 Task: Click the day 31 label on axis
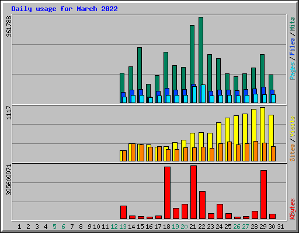(280, 227)
